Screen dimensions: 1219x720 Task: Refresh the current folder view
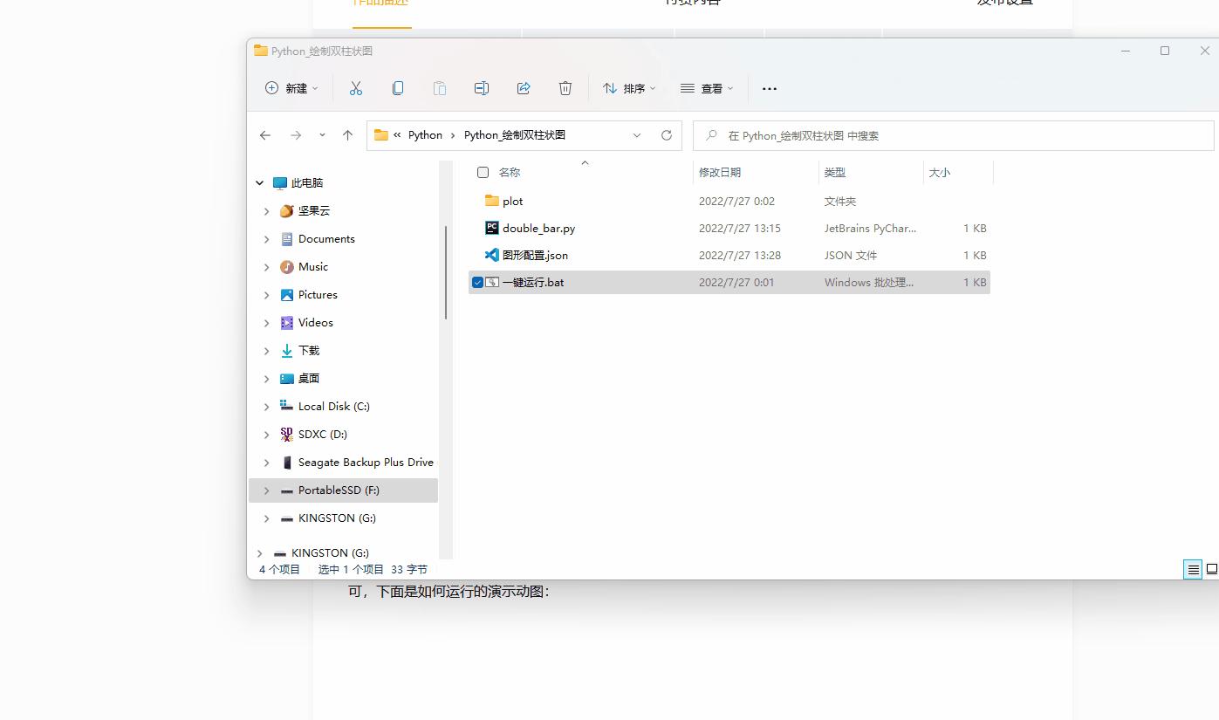tap(667, 135)
